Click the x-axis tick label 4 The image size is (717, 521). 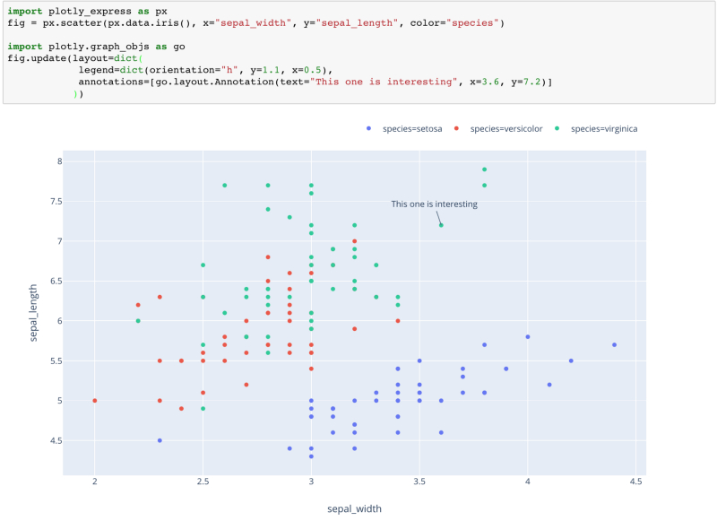528,482
